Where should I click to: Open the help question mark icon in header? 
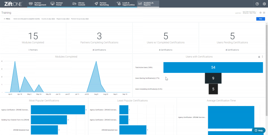point(257,4)
